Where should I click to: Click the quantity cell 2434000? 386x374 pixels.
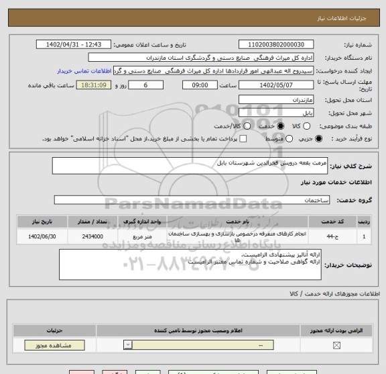(92, 236)
